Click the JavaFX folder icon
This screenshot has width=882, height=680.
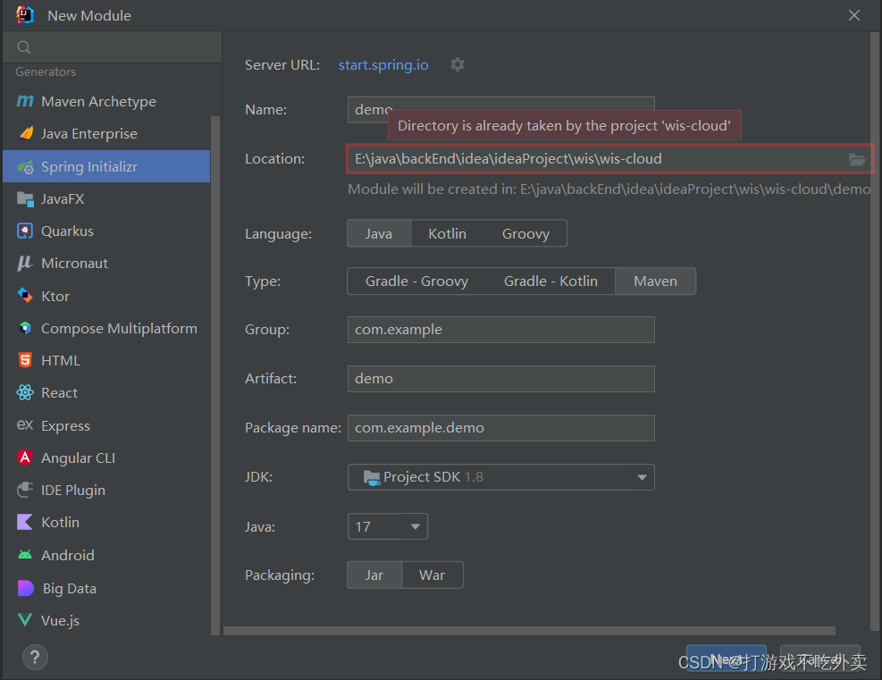point(25,198)
